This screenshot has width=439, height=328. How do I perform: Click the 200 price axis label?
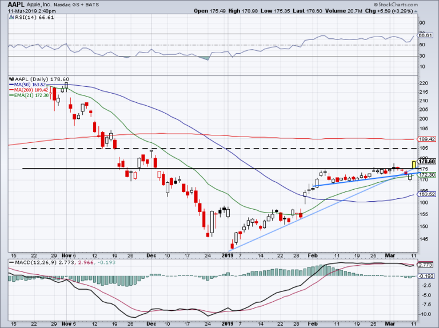pyautogui.click(x=424, y=119)
